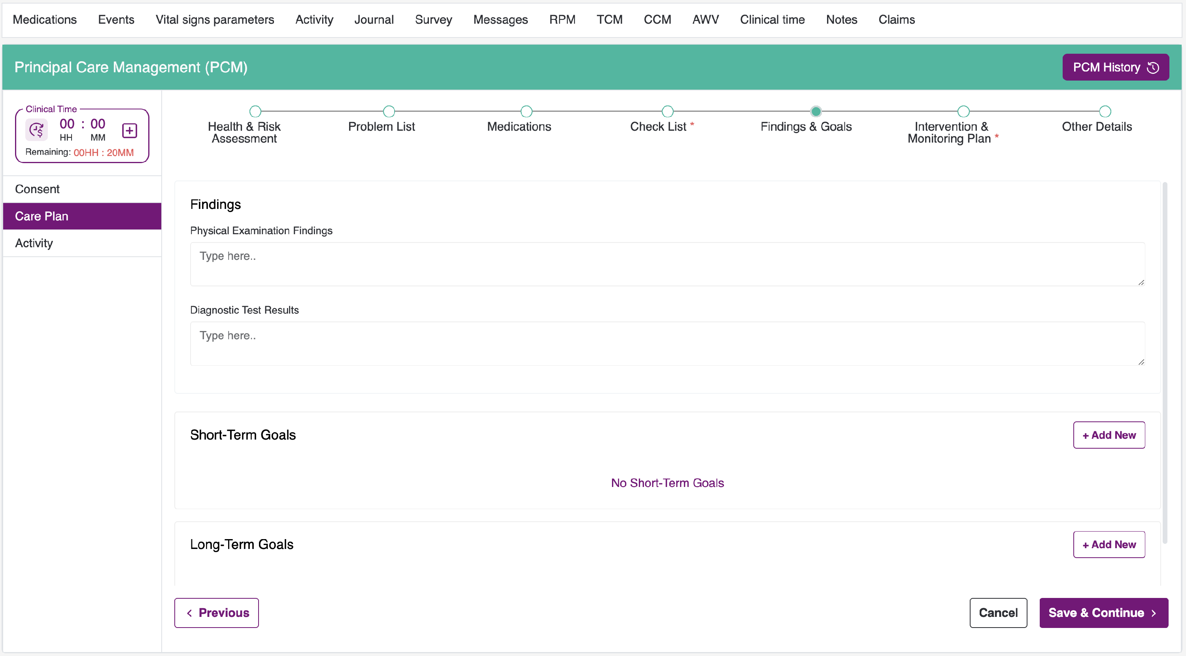Click the vertical scrollbar of the form
Image resolution: width=1186 pixels, height=656 pixels.
click(1164, 363)
